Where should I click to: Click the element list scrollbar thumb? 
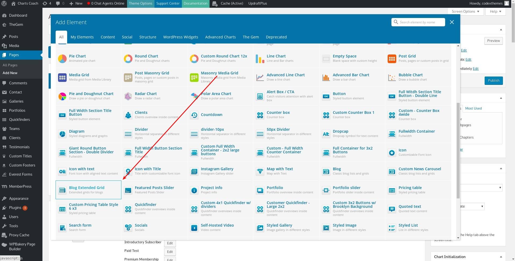click(458, 150)
